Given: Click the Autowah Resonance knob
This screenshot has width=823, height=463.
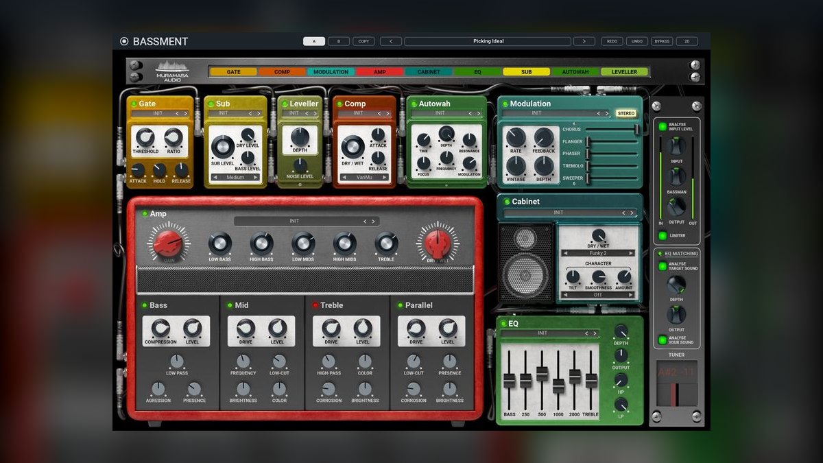Looking at the screenshot, I should coord(470,140).
